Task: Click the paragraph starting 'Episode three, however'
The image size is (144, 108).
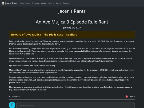Action: pyautogui.click(x=32, y=66)
